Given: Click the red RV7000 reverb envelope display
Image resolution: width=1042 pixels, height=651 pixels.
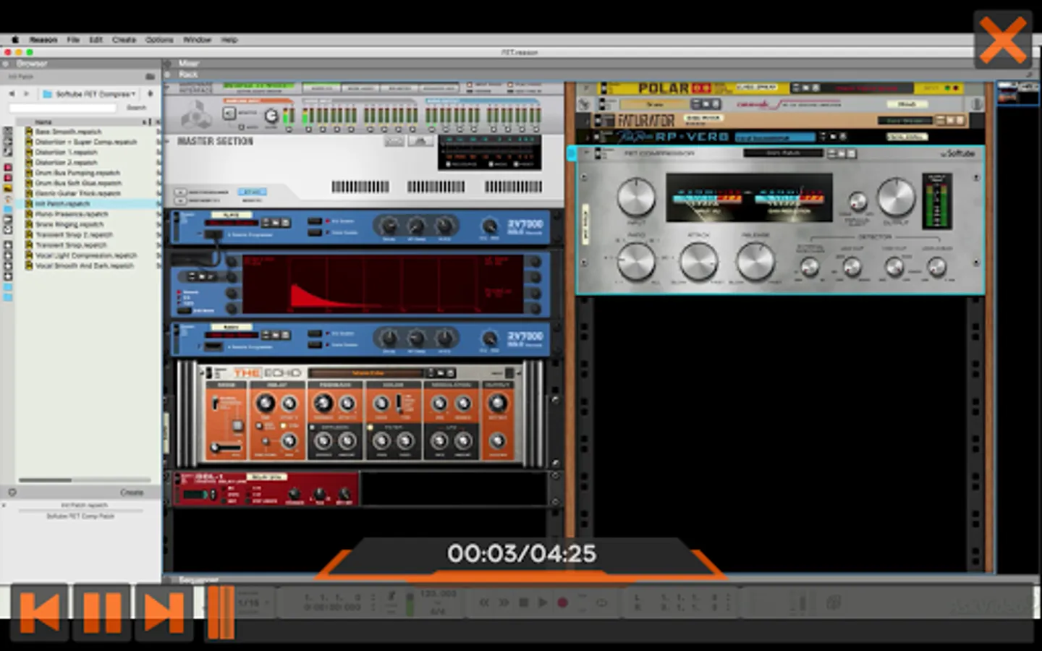Looking at the screenshot, I should click(x=382, y=284).
